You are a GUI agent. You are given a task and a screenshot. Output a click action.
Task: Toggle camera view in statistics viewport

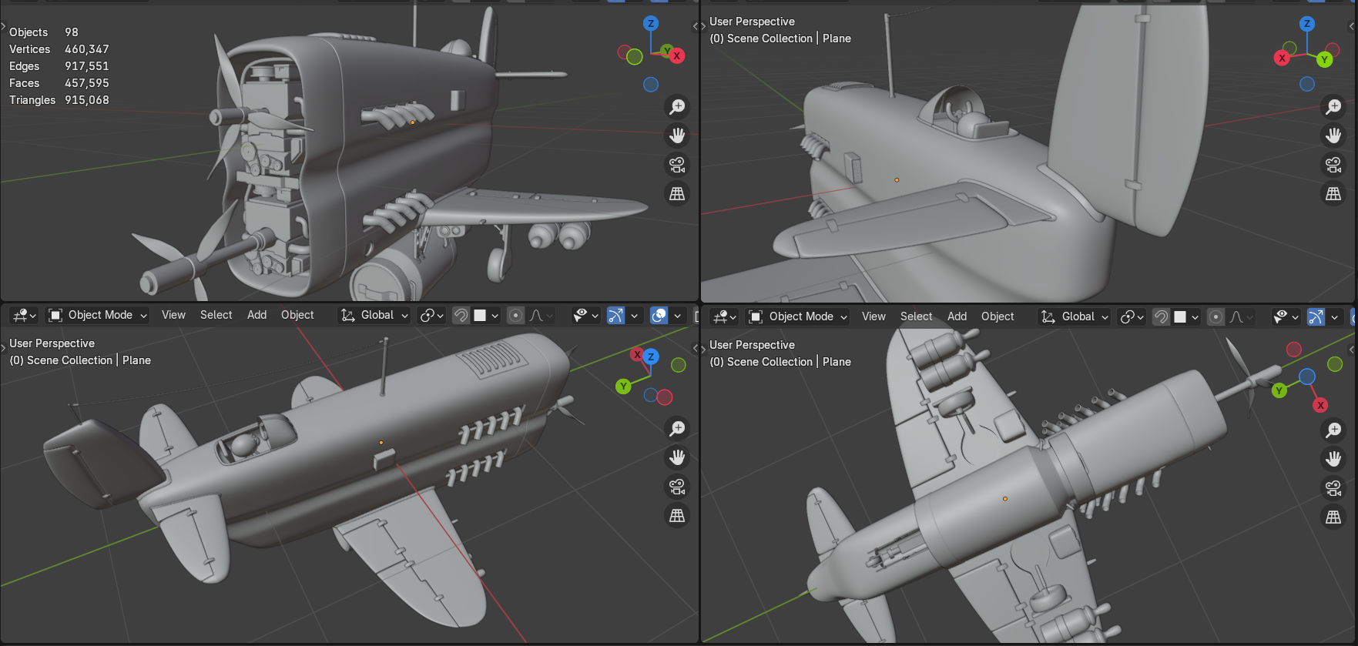point(677,165)
